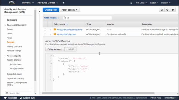
Task: Click the Search IAM input field
Action: click(18, 93)
